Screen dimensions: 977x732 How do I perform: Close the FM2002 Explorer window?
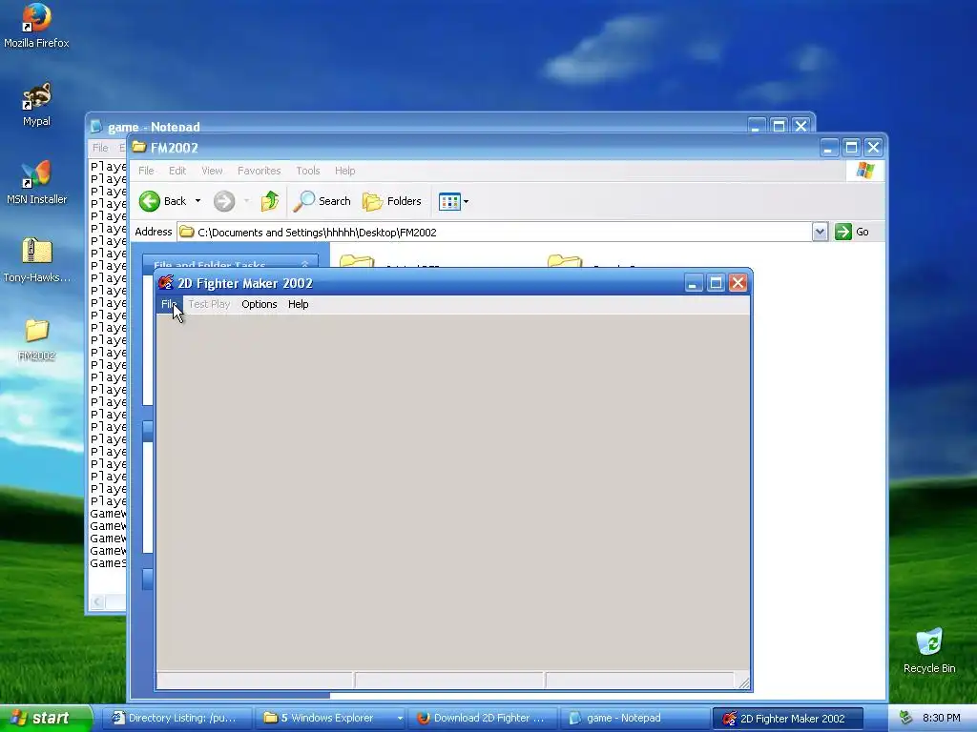click(873, 148)
